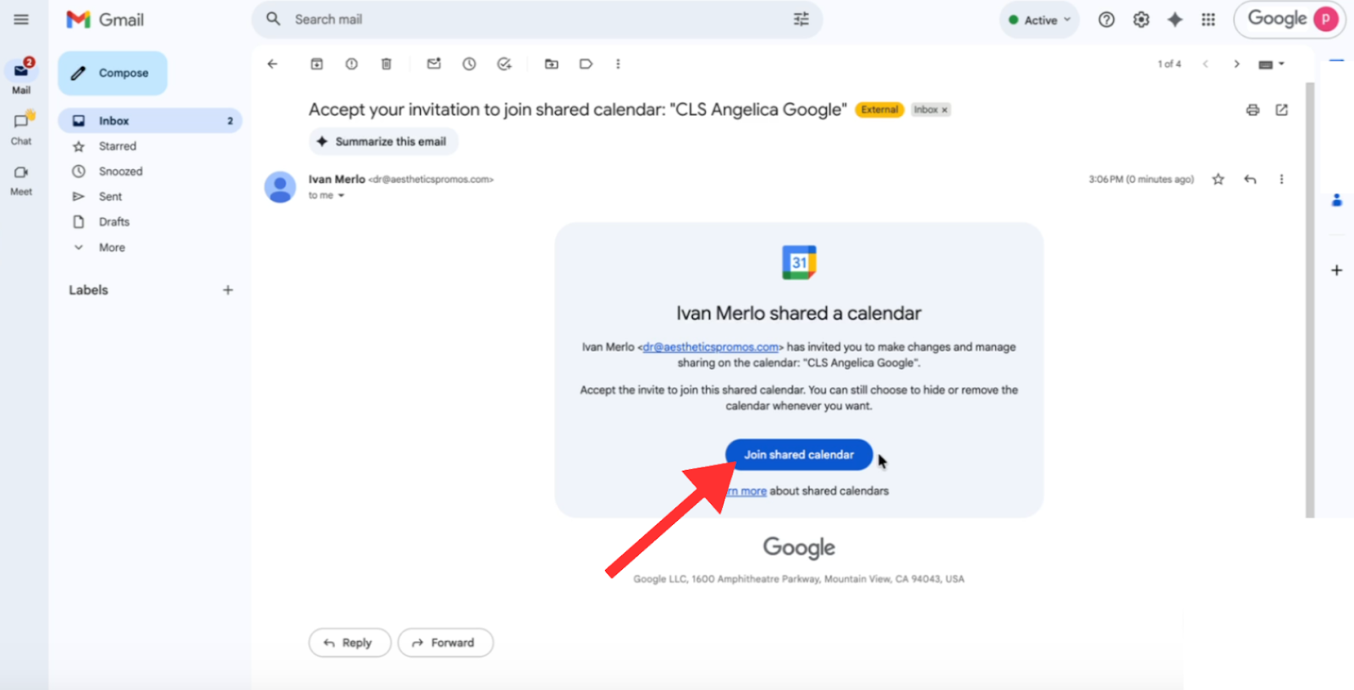
Task: Open Contacts icon in right side panel
Action: [x=1336, y=200]
